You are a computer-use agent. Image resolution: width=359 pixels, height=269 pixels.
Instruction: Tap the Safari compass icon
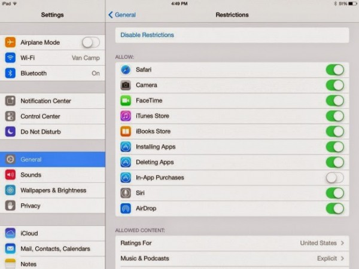126,70
